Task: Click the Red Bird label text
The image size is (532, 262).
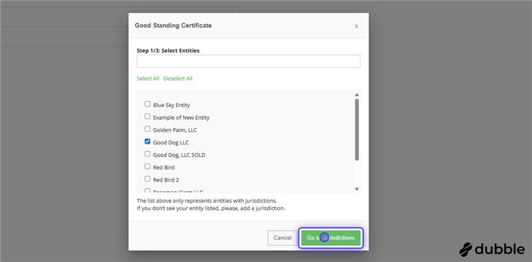Action: tap(164, 168)
